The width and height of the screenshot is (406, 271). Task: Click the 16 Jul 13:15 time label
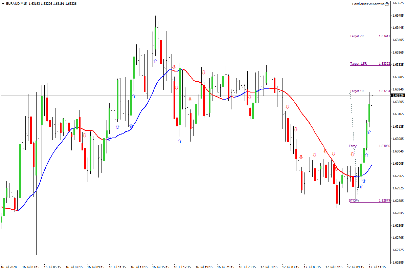tap(139, 267)
